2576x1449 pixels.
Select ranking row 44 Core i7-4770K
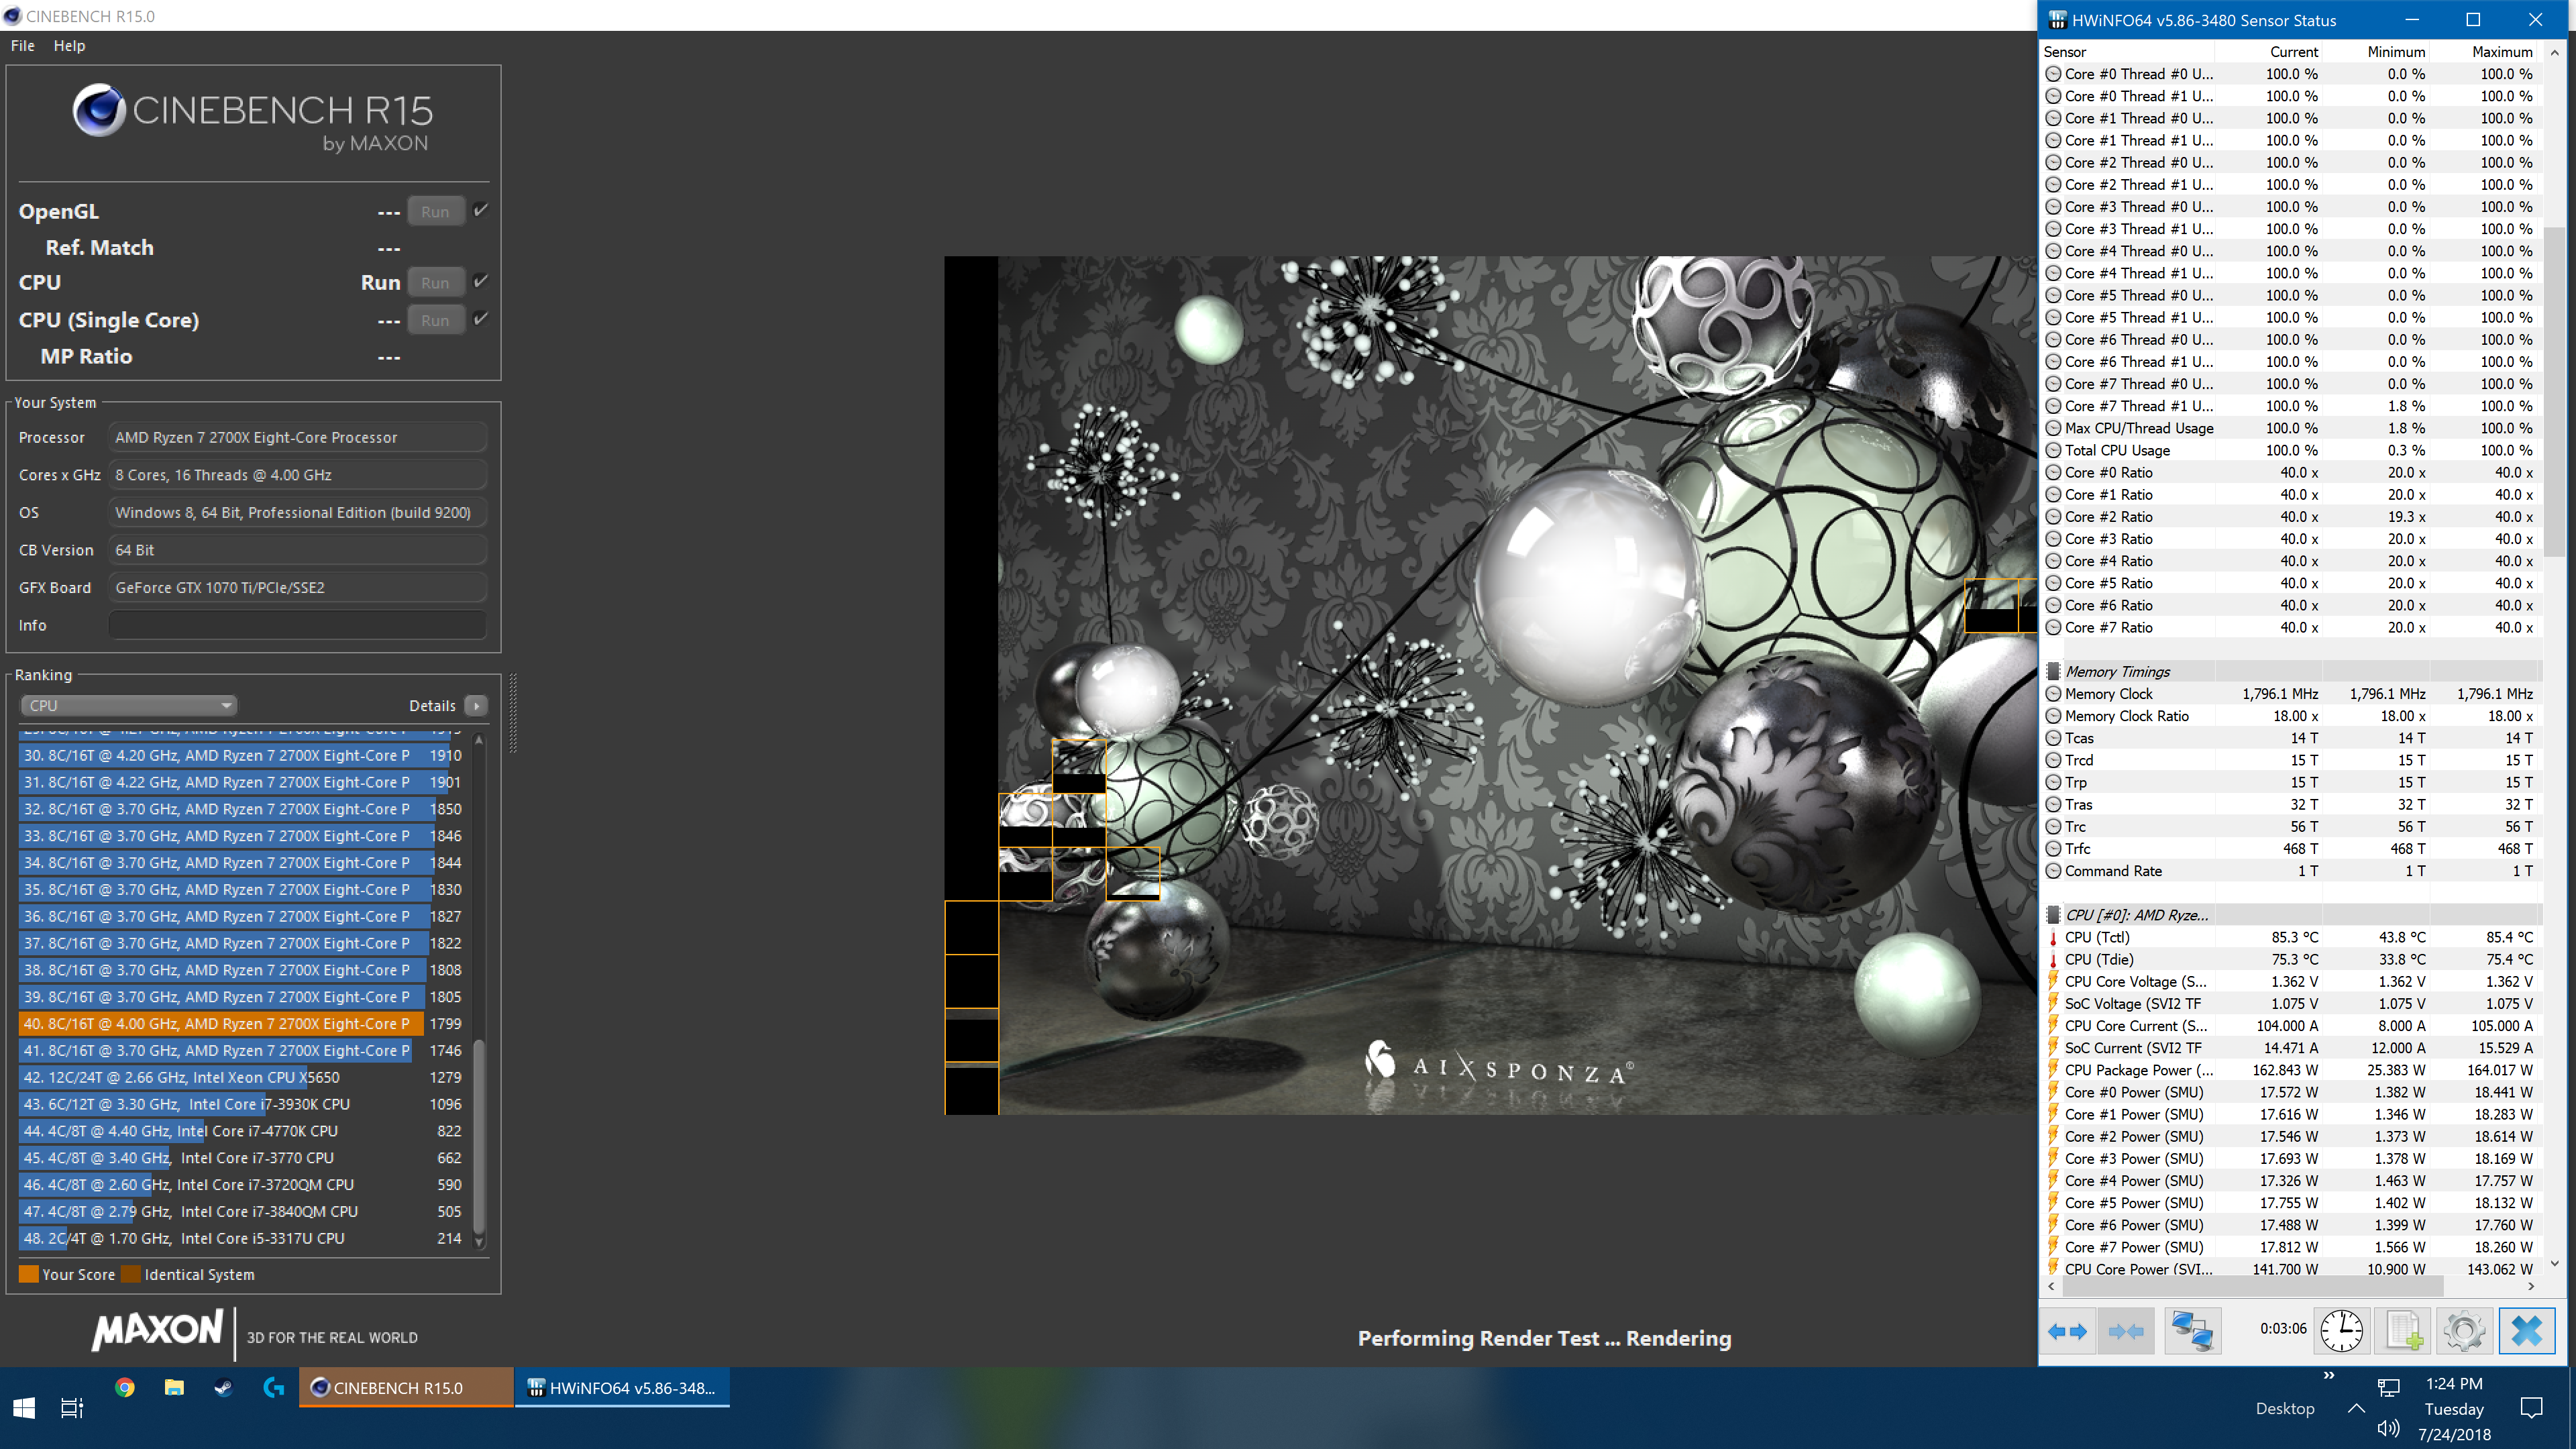point(241,1131)
